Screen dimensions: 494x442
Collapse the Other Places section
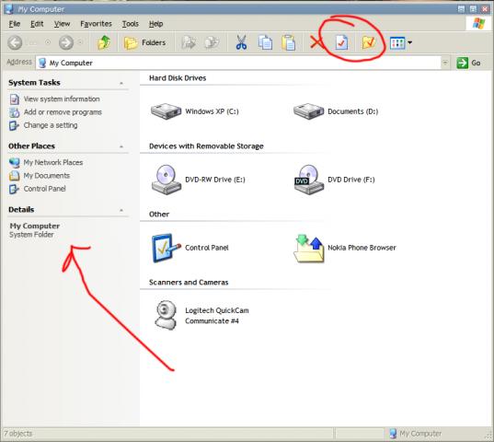pos(121,146)
